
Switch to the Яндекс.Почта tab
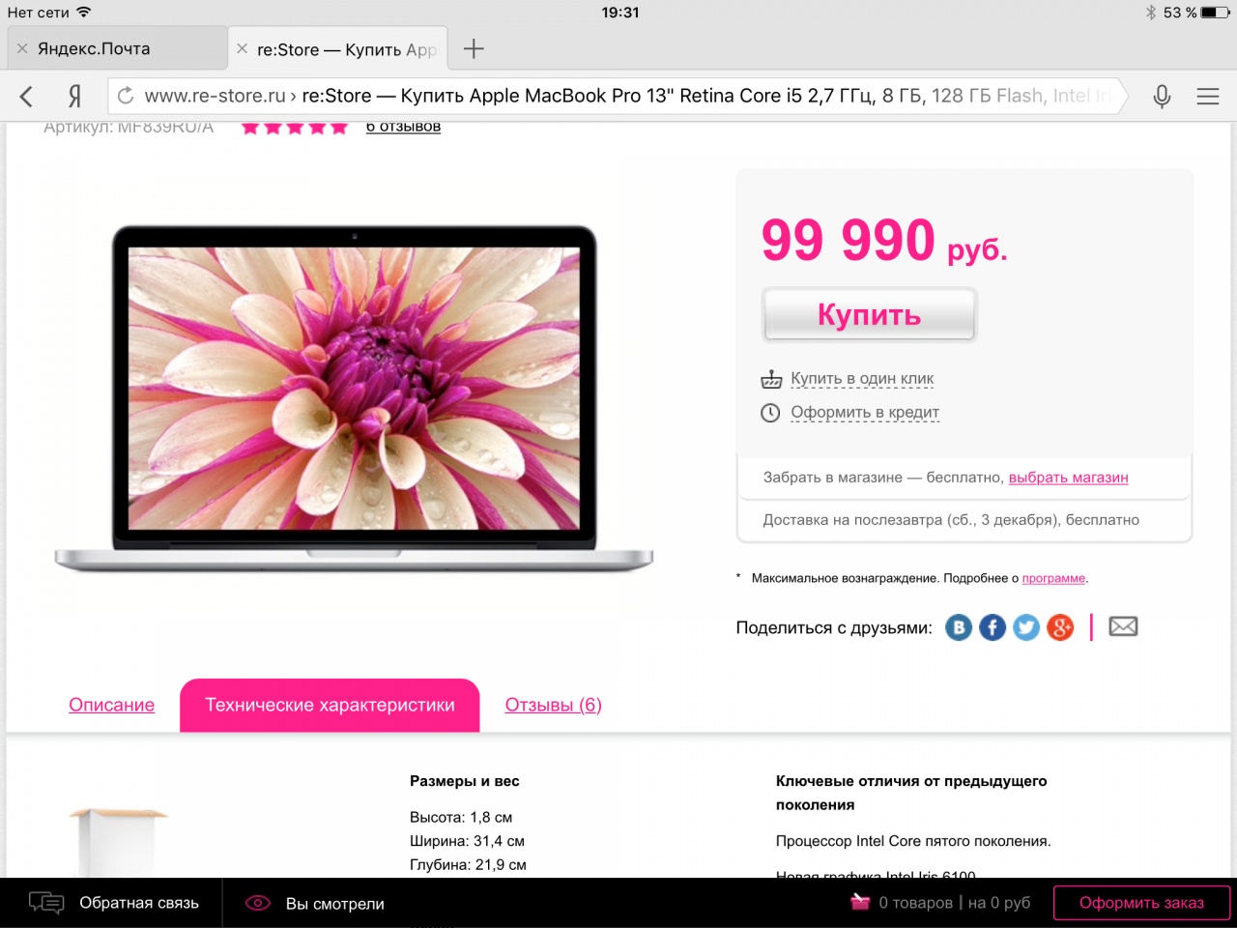click(116, 48)
